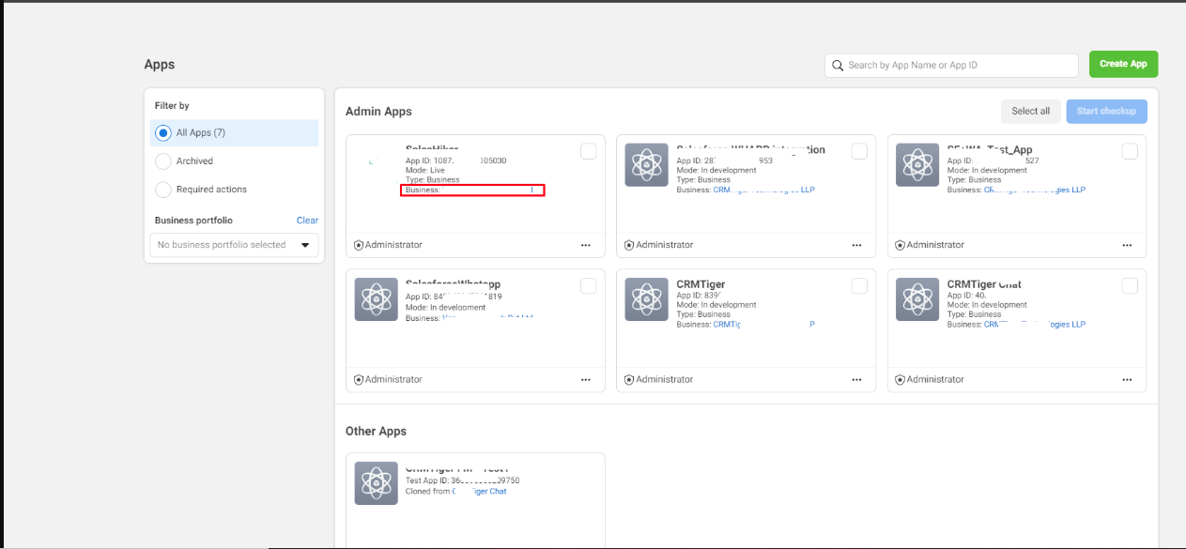Open the three-dot menu for Salesforce WHAPP integration

(x=856, y=245)
